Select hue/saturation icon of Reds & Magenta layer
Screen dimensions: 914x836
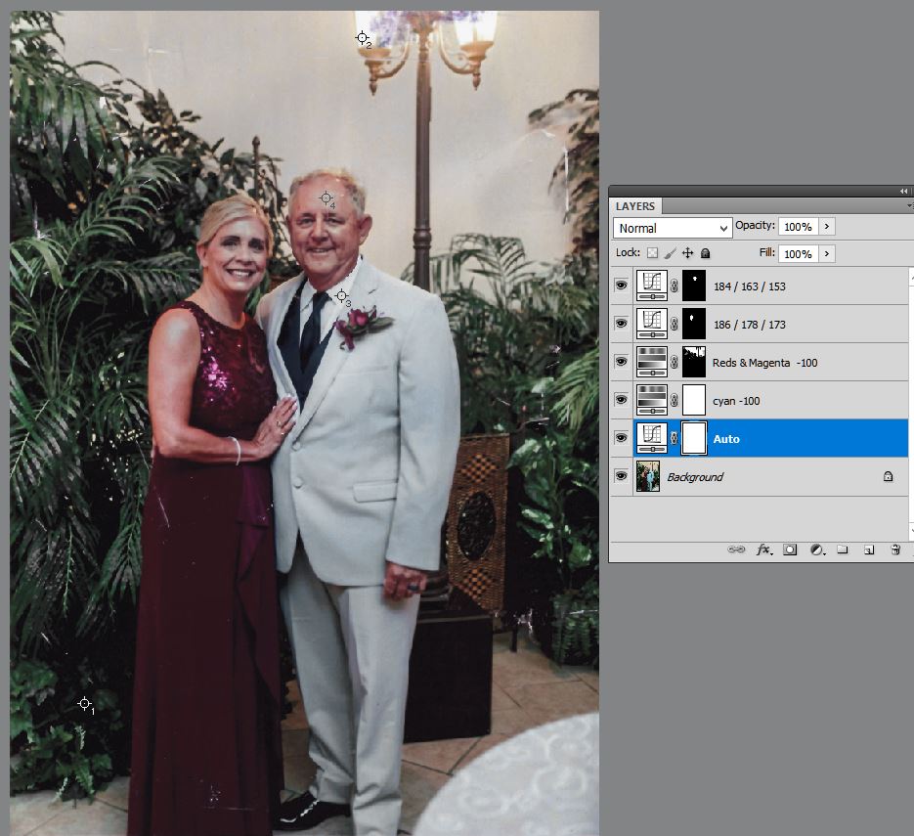(652, 362)
